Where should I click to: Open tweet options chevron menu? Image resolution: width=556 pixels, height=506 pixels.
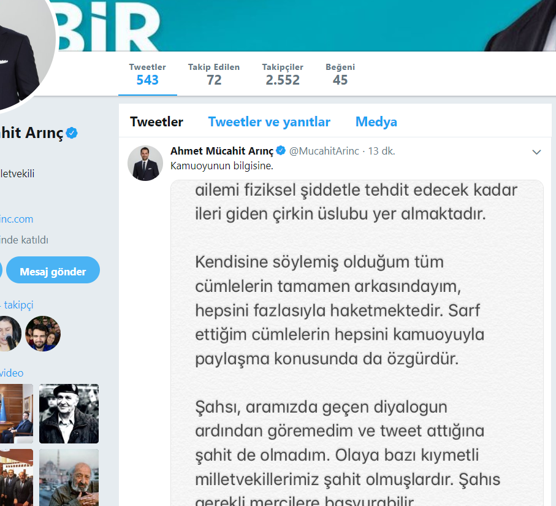pyautogui.click(x=536, y=152)
